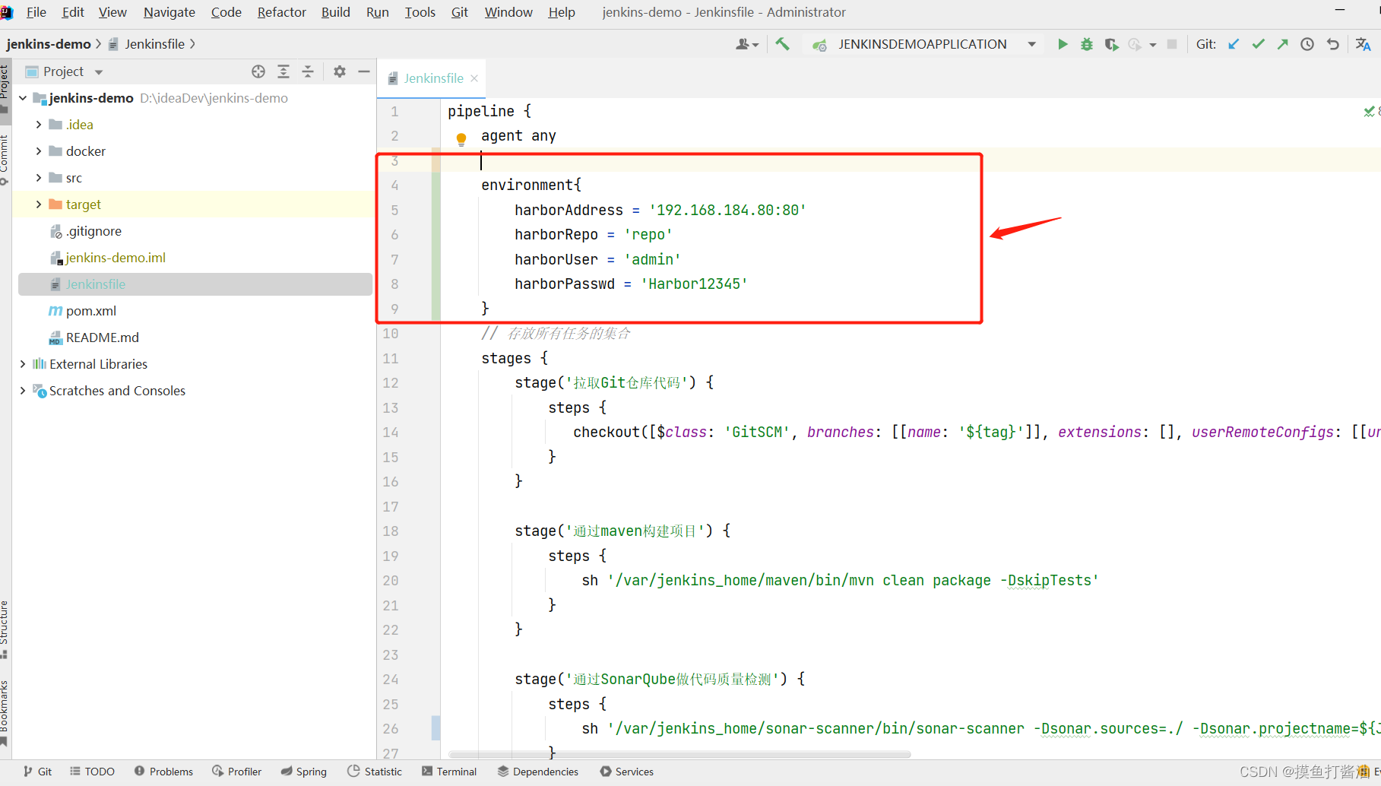Rollback changes with the undo arrow icon
1381x786 pixels.
coord(1332,44)
